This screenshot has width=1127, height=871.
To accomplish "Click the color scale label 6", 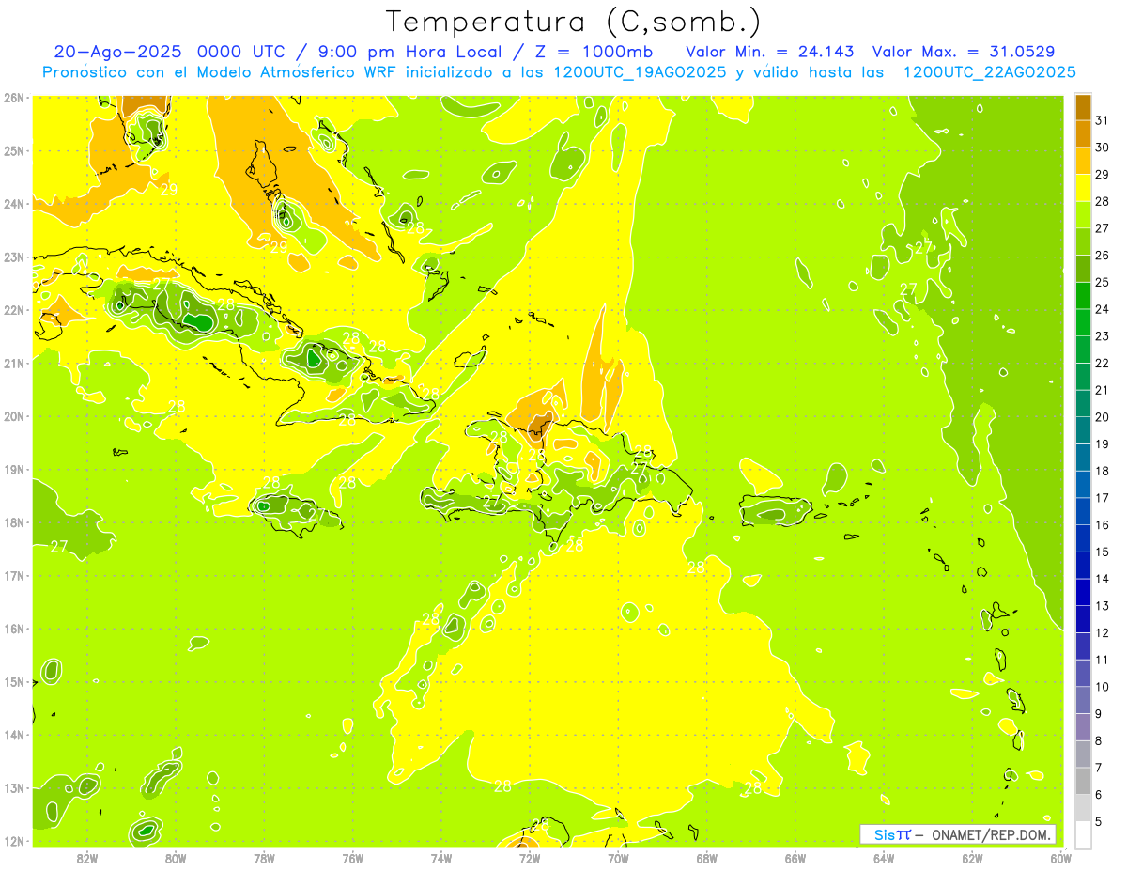I will click(x=1100, y=795).
